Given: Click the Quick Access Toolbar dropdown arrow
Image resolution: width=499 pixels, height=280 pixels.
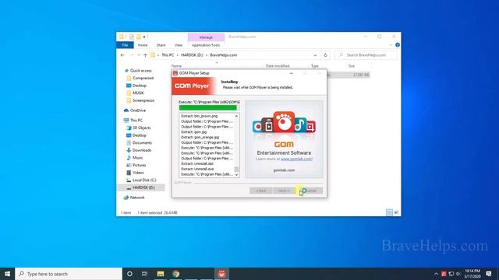Looking at the screenshot, I should click(x=144, y=37).
